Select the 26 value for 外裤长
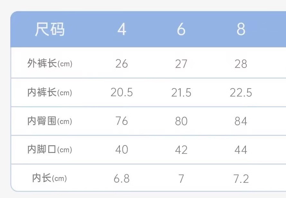This screenshot has width=286, height=198. click(121, 64)
